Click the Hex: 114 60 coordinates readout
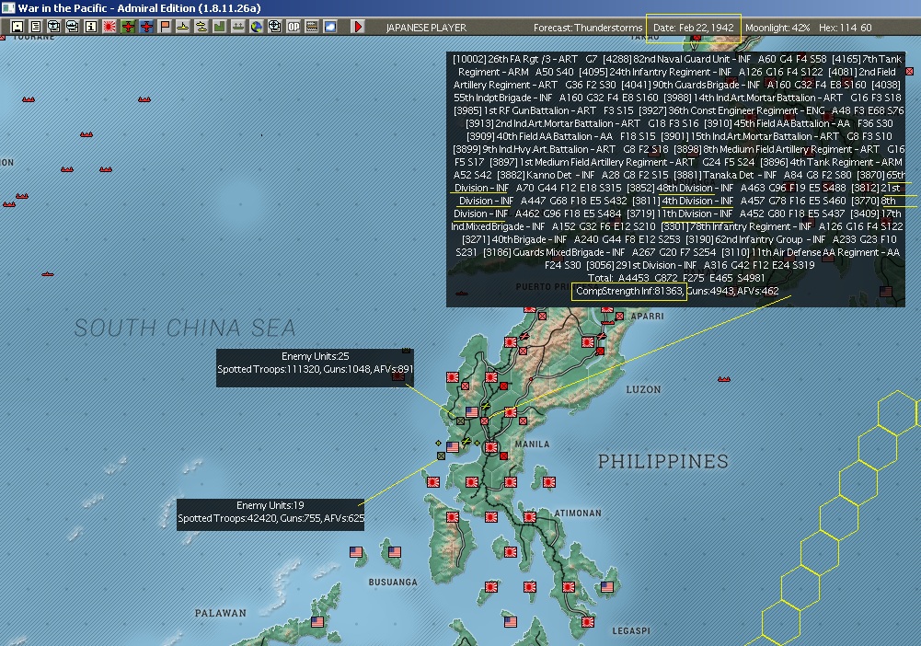921x646 pixels. pos(846,28)
